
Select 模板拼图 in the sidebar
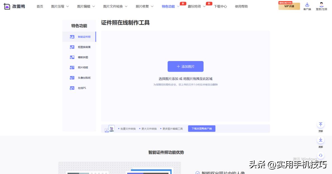click(81, 57)
